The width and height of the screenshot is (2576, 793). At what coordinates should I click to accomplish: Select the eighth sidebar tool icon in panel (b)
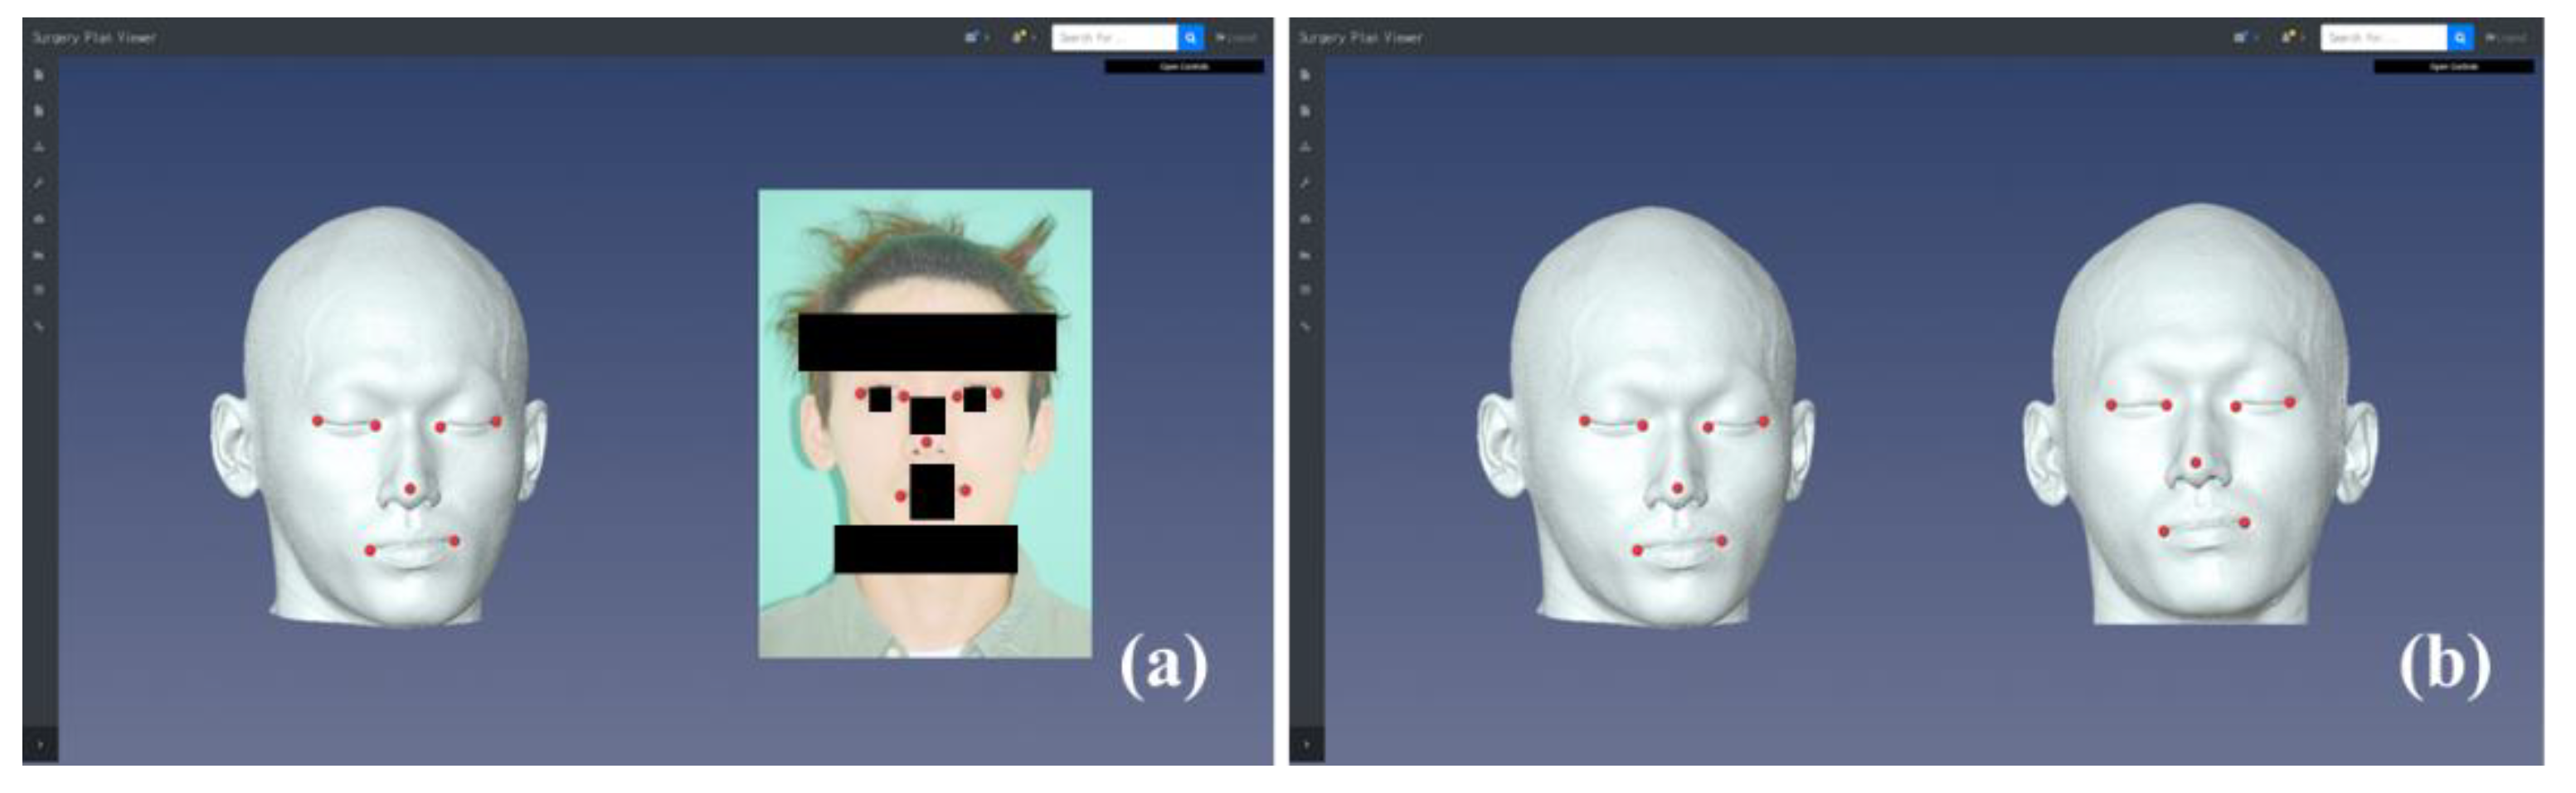coord(1305,326)
